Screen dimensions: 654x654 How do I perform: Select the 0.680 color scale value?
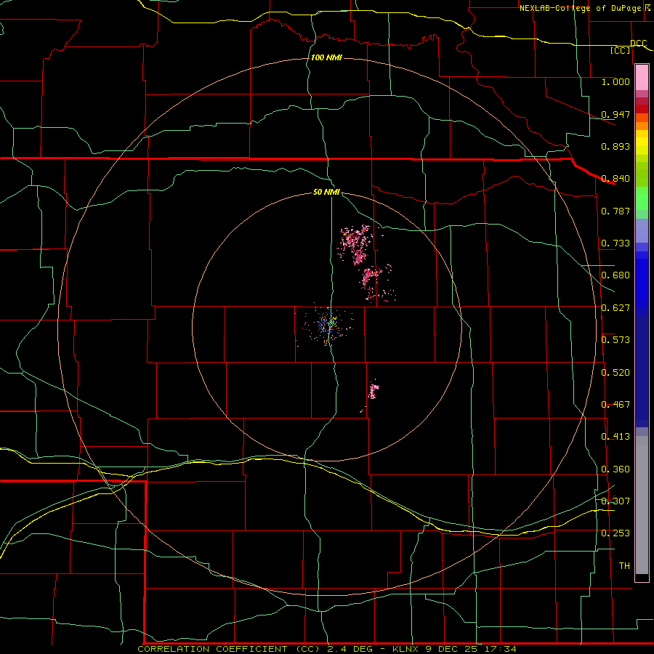click(x=615, y=275)
